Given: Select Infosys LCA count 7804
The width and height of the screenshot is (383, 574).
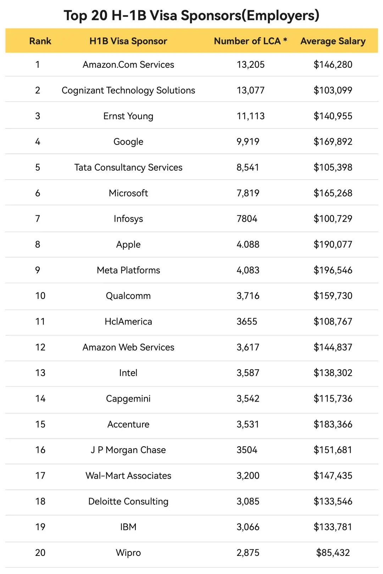Looking at the screenshot, I should pos(247,219).
